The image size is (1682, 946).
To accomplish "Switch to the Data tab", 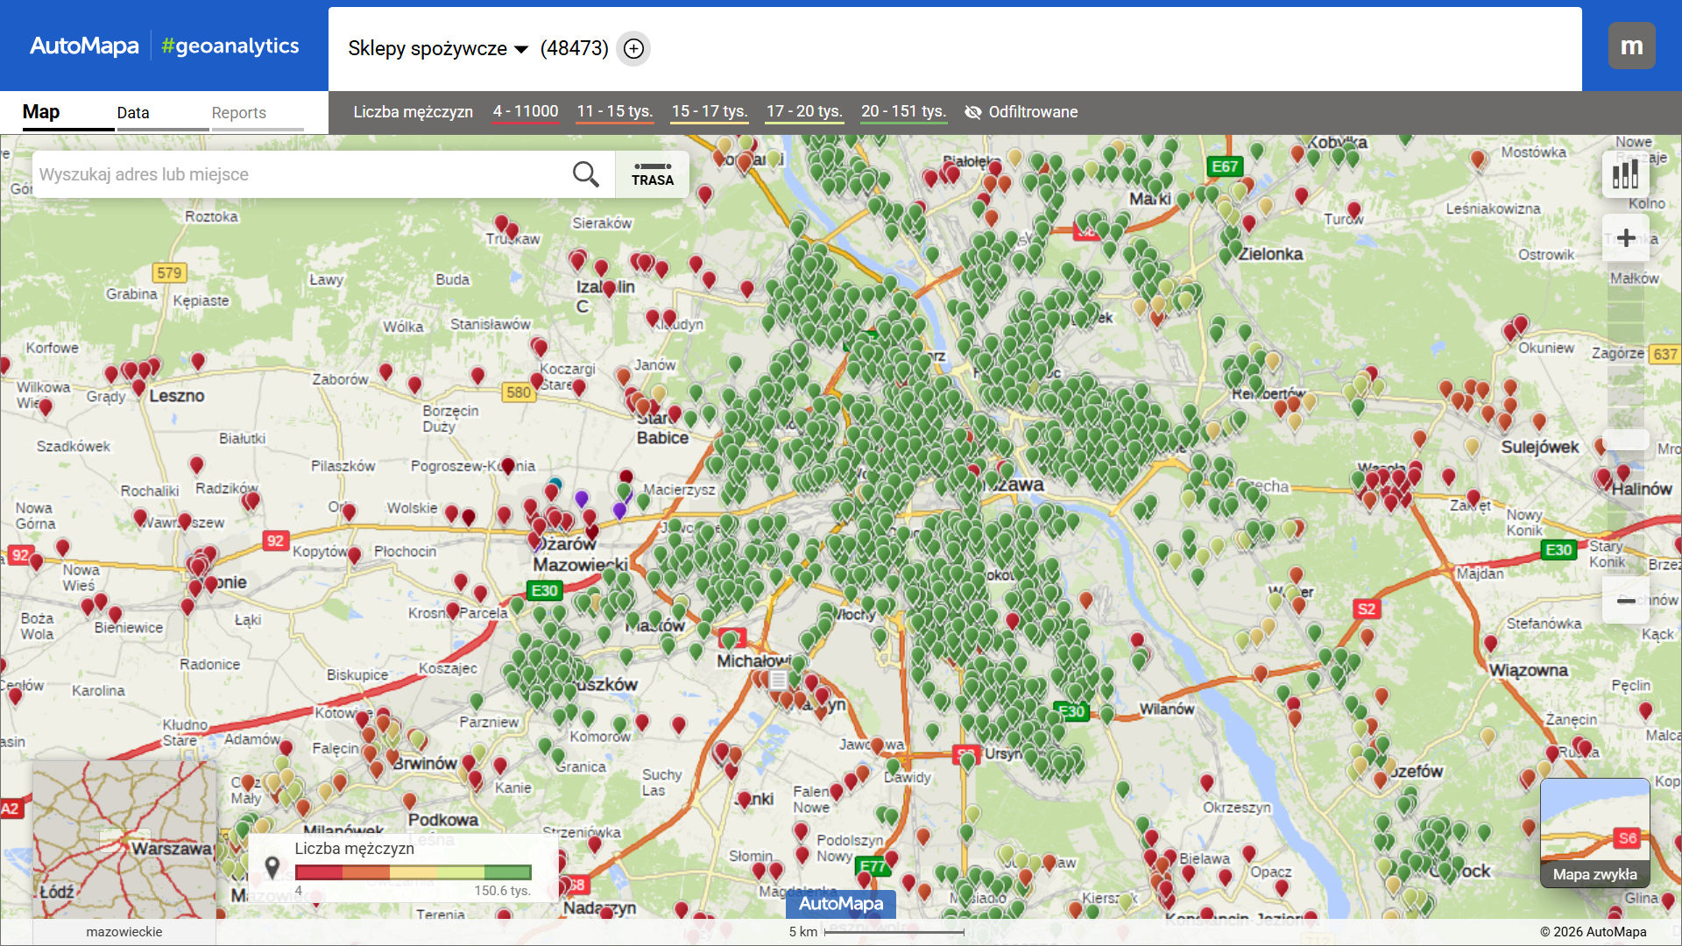I will coord(134,112).
